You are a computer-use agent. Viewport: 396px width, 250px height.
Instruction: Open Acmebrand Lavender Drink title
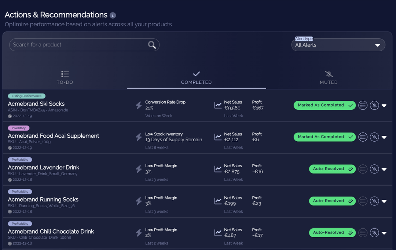point(43,168)
